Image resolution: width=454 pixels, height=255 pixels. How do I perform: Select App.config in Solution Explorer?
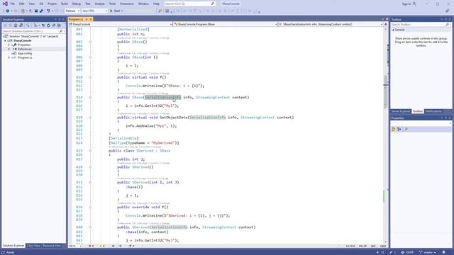click(x=25, y=54)
